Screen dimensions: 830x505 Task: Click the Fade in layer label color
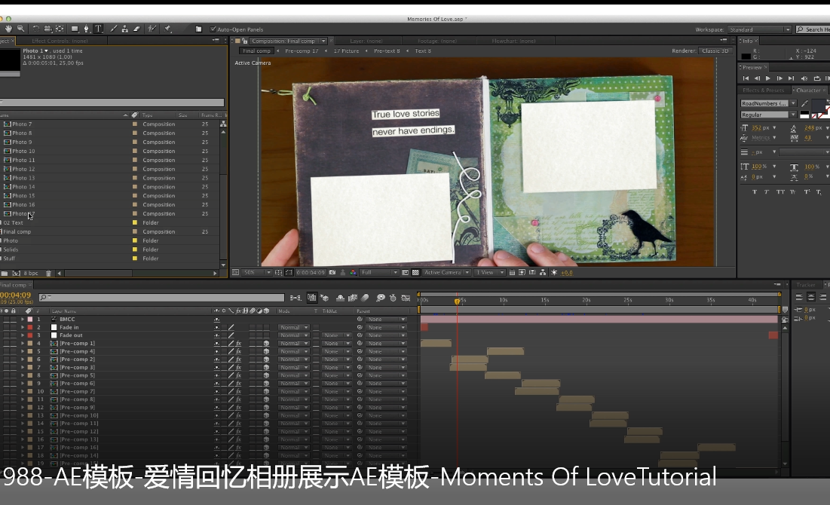click(30, 327)
